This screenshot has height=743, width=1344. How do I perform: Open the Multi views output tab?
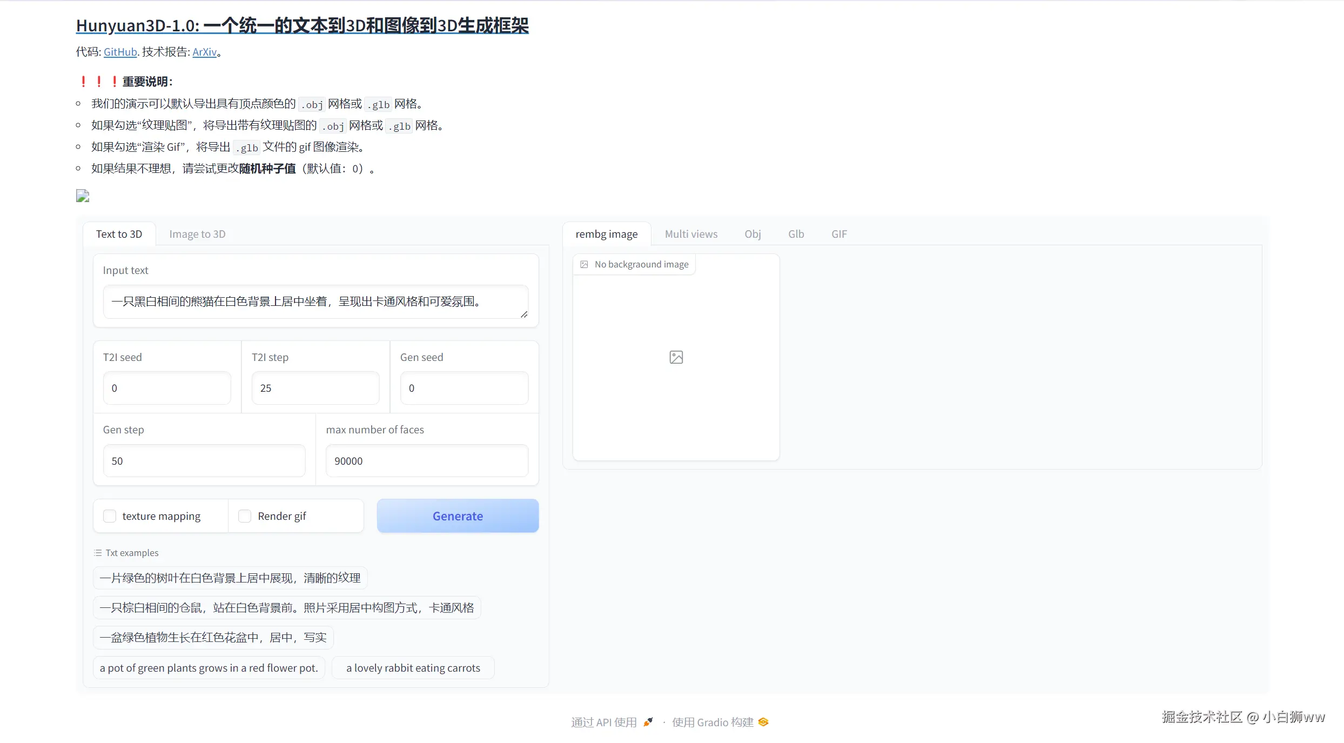tap(691, 234)
